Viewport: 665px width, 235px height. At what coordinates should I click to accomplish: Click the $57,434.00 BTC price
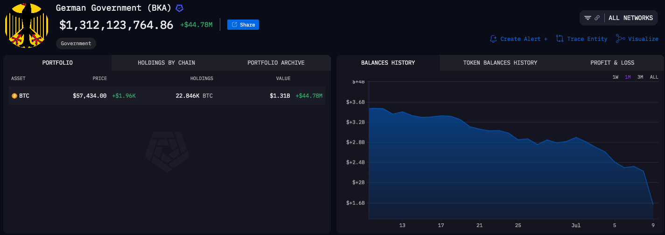point(90,96)
